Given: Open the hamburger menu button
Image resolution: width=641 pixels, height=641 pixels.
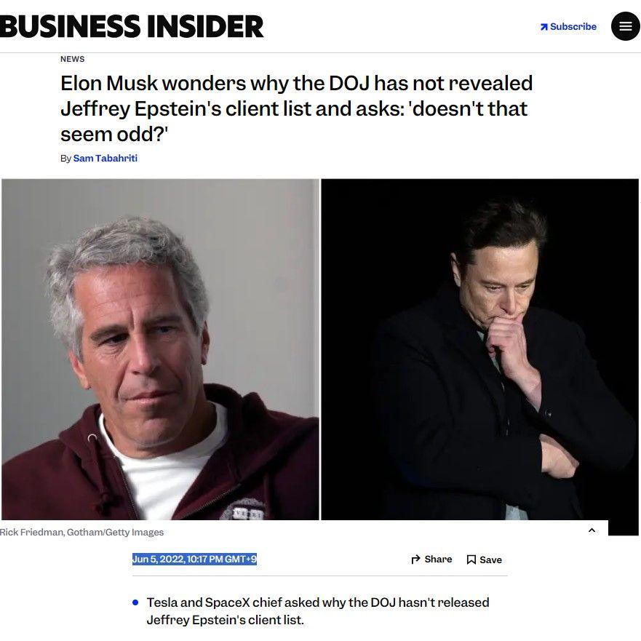Looking at the screenshot, I should 625,26.
